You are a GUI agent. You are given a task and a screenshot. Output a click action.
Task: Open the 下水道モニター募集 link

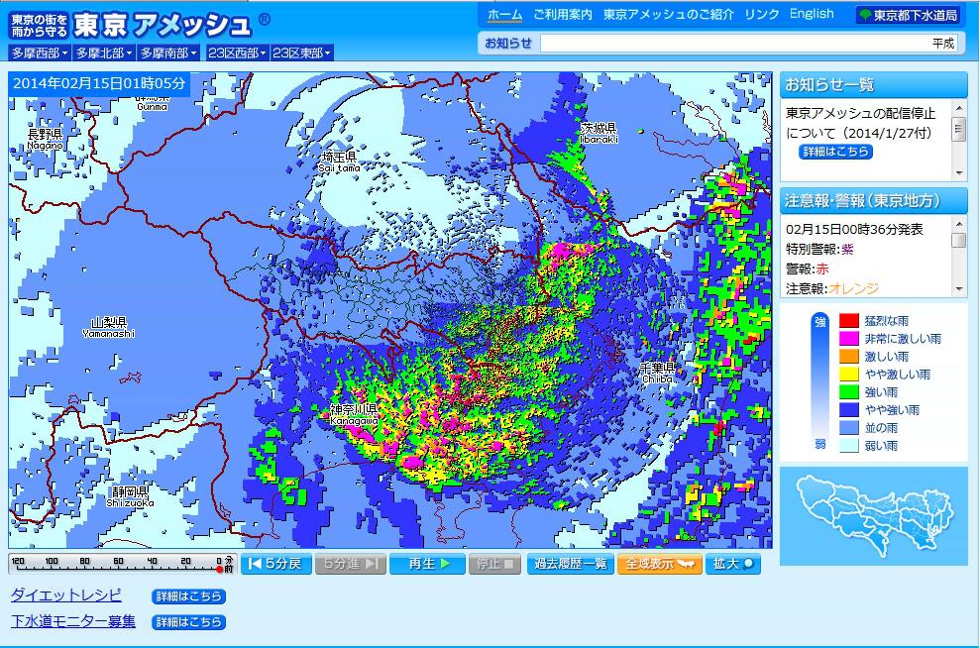[x=73, y=620]
